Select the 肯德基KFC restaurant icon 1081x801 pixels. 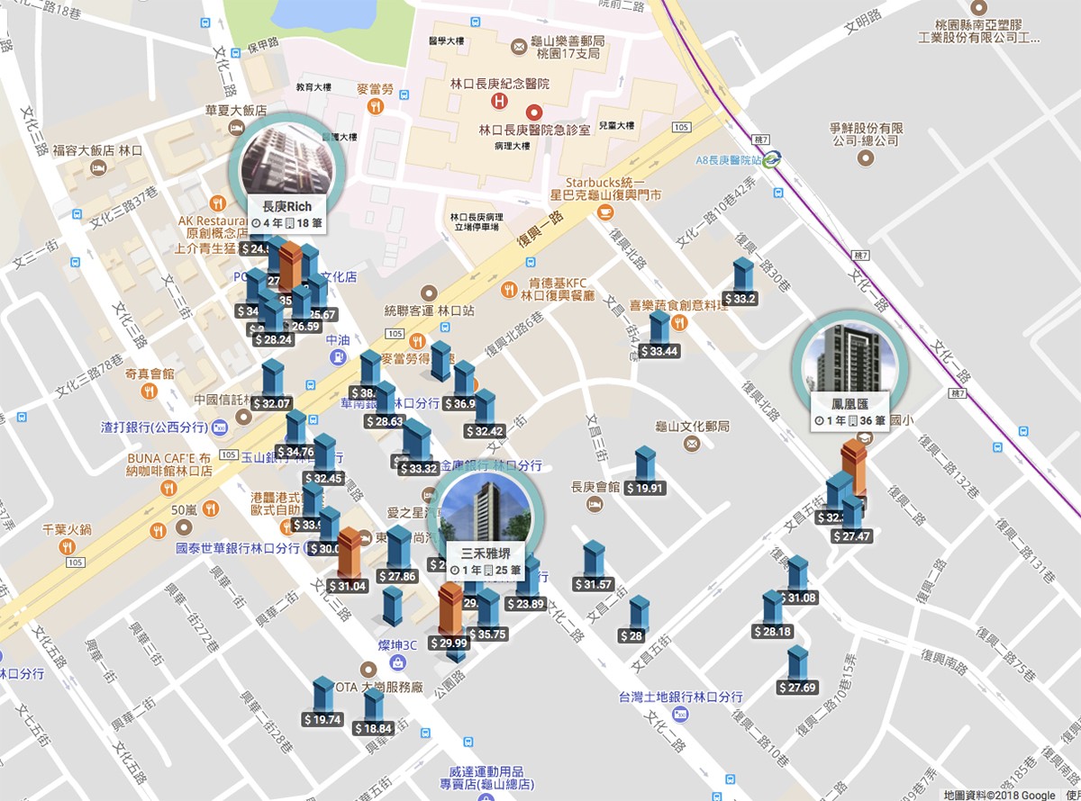510,290
